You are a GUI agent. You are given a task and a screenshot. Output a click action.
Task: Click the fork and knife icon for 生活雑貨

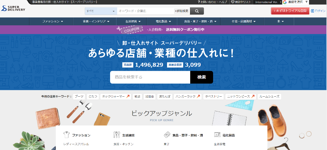[x=117, y=135]
